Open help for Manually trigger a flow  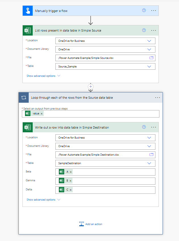(x=144, y=10)
